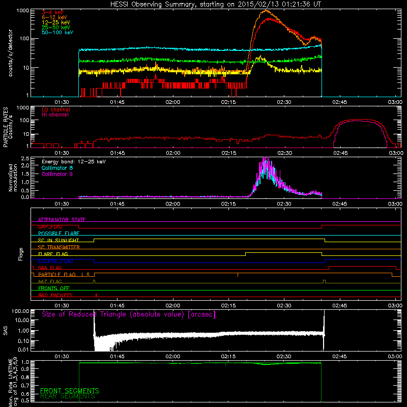Select the Collimator 8 legend label
This screenshot has width=407, height=407.
[57, 168]
